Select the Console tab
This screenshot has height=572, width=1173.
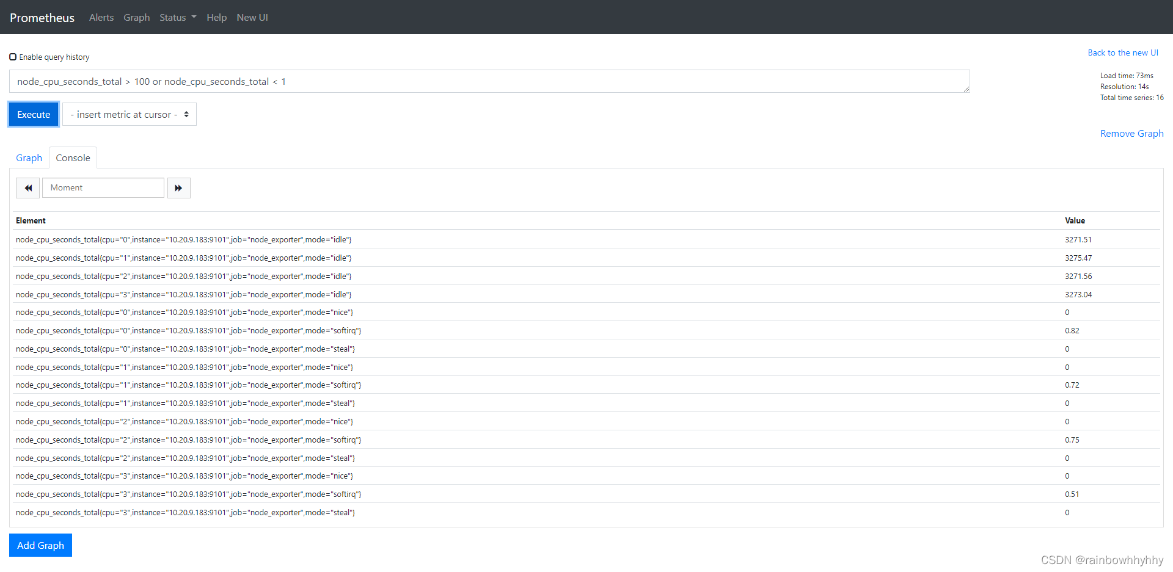[73, 157]
